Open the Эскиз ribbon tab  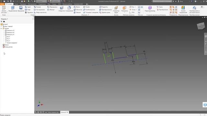click(x=16, y=4)
